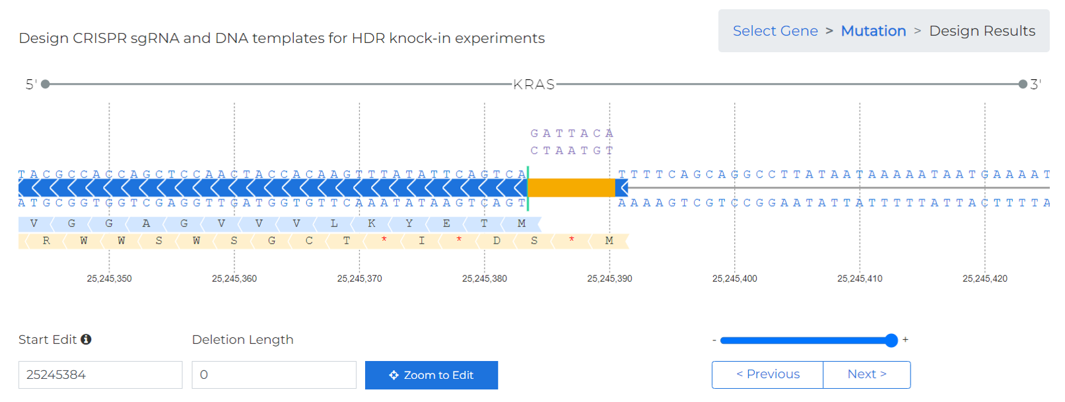Image resolution: width=1065 pixels, height=402 pixels.
Task: Click the 3' end dot of gene track
Action: [1023, 84]
